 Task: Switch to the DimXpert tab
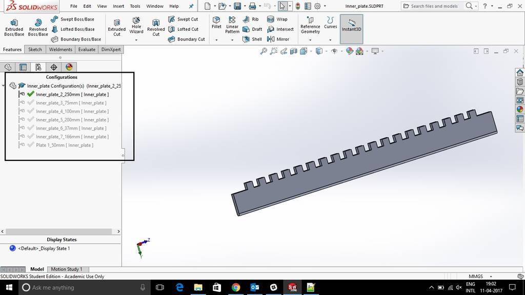[x=111, y=50]
